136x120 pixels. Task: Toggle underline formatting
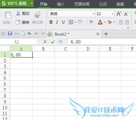coord(63,22)
